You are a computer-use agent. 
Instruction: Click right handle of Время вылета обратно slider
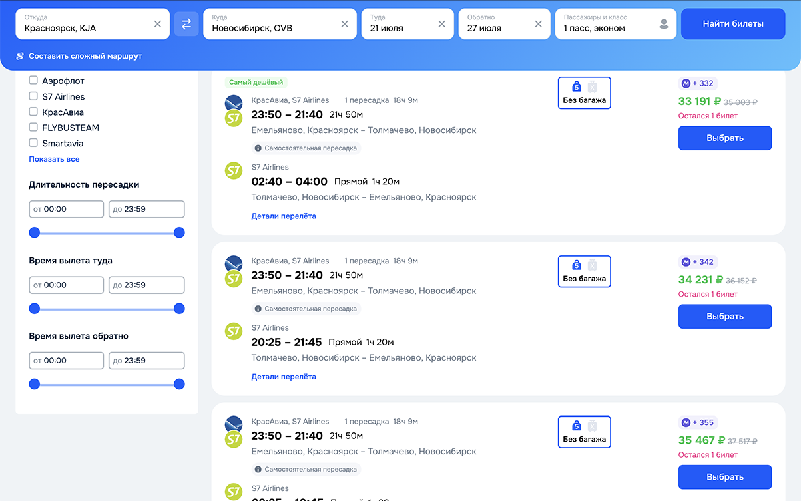(x=179, y=384)
